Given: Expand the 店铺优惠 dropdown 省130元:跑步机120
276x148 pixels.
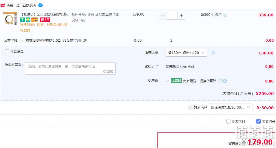Looking at the screenshot, I should coord(186,53).
